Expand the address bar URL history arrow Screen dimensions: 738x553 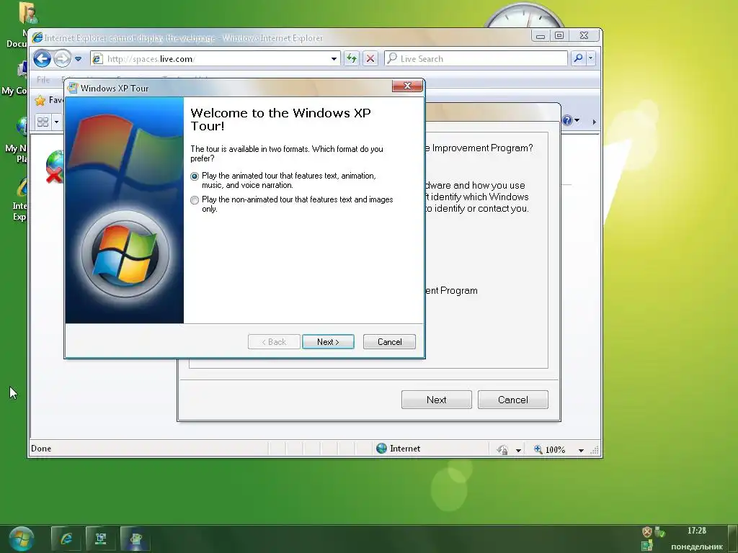coord(334,59)
